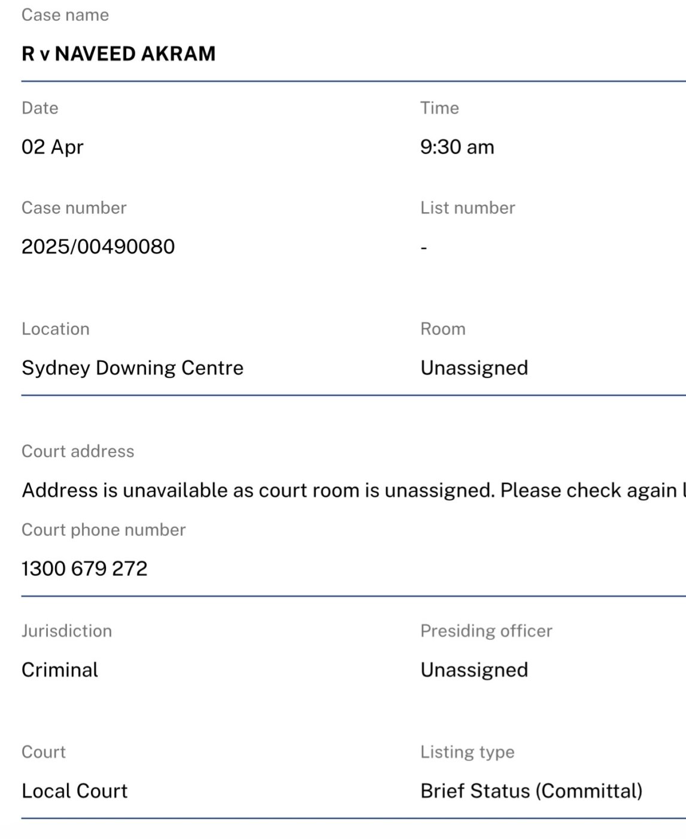This screenshot has height=839, width=686.
Task: Click the time value 9:30 am
Action: [457, 147]
